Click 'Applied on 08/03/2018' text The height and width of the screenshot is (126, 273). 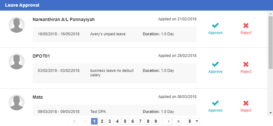(177, 97)
